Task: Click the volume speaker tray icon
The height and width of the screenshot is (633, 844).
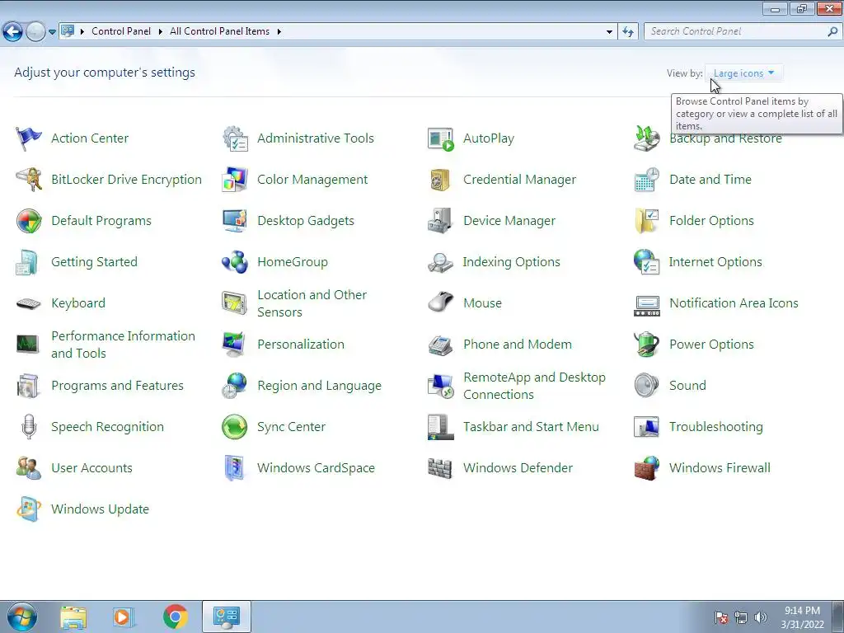Action: coord(761,617)
